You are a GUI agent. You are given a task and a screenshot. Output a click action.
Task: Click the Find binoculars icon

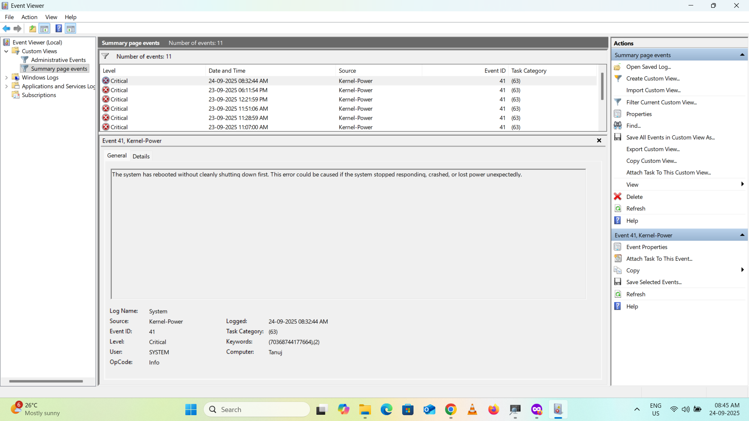[x=618, y=126]
